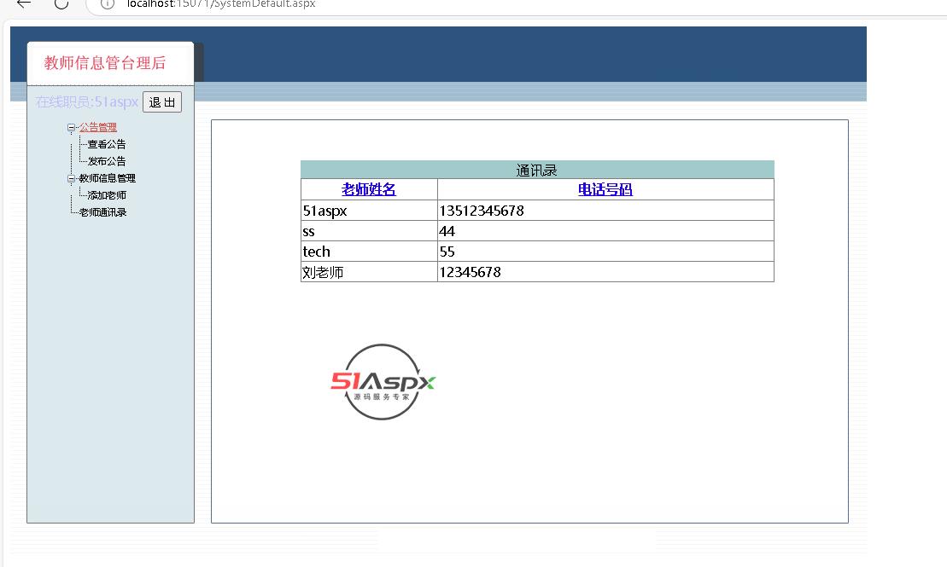Screen dimensions: 947x567
Task: Click the 51Aspx logo image
Action: [383, 382]
